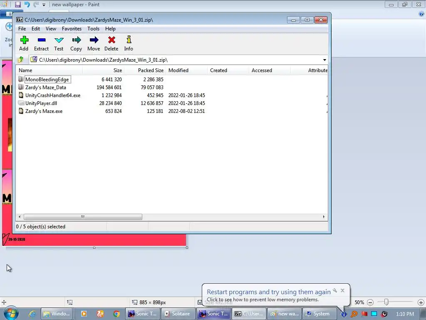The height and width of the screenshot is (320, 426).
Task: Click the Paint zoom slider handle
Action: (x=386, y=302)
